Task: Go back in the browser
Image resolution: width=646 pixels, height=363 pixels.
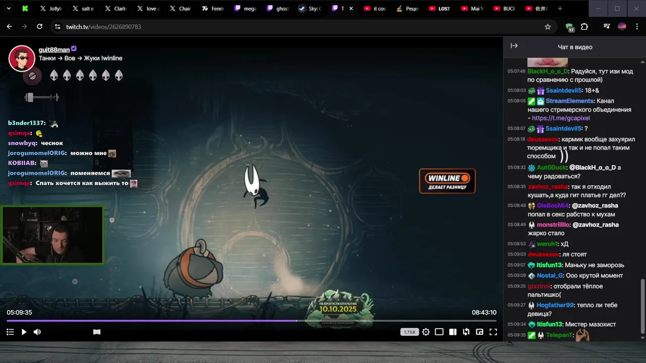Action: pyautogui.click(x=9, y=27)
